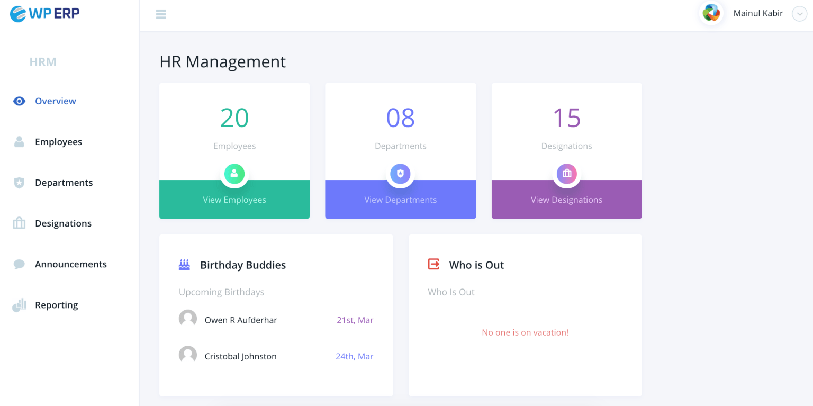Screen dimensions: 813x406
Task: Select Announcements in the HRM sidebar menu
Action: point(70,264)
